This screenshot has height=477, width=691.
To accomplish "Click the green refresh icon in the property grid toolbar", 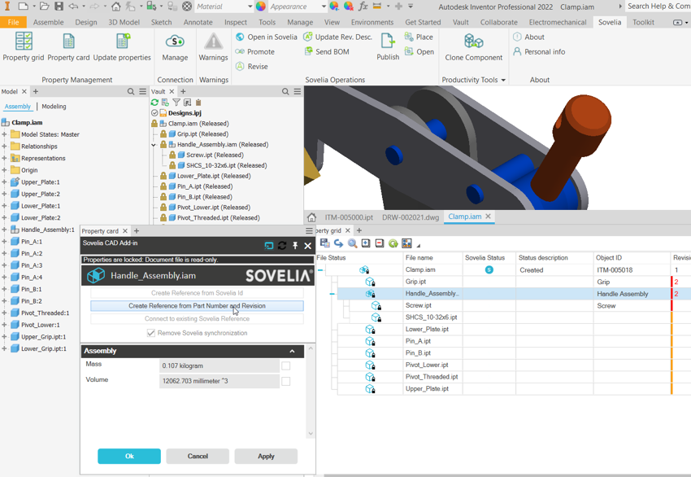I will [x=393, y=243].
